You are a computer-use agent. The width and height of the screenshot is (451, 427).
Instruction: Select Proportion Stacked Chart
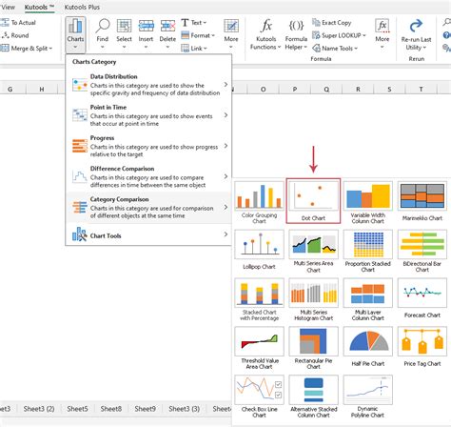click(368, 251)
